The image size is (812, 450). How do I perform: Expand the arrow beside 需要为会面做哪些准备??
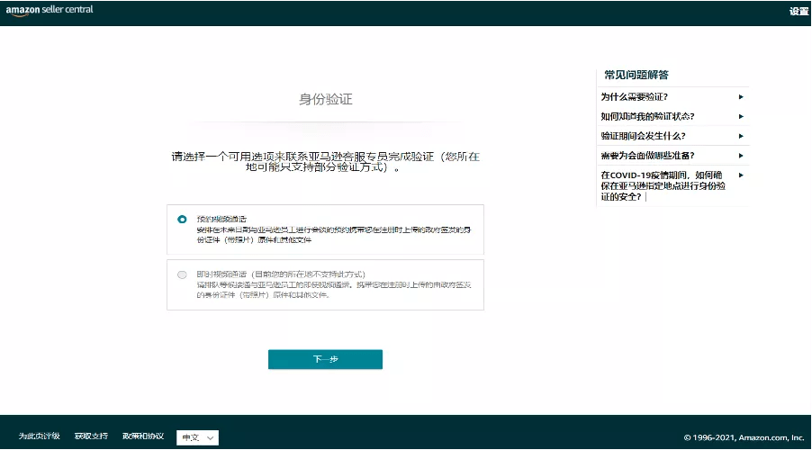click(741, 155)
